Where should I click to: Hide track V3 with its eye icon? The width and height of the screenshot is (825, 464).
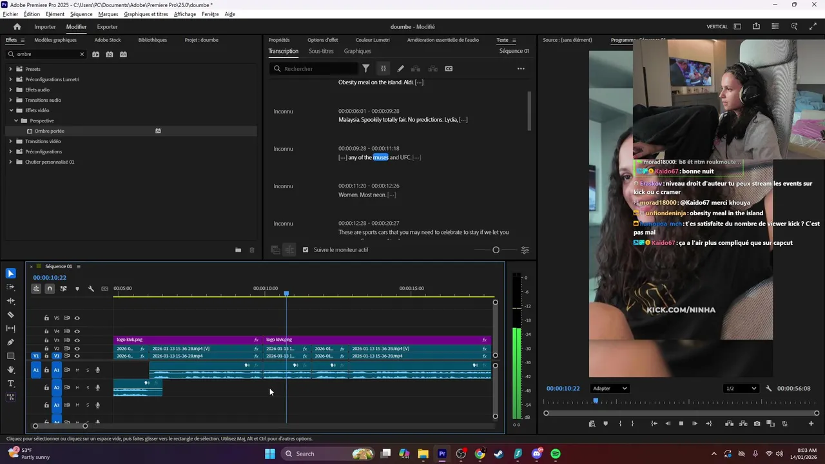click(x=77, y=340)
